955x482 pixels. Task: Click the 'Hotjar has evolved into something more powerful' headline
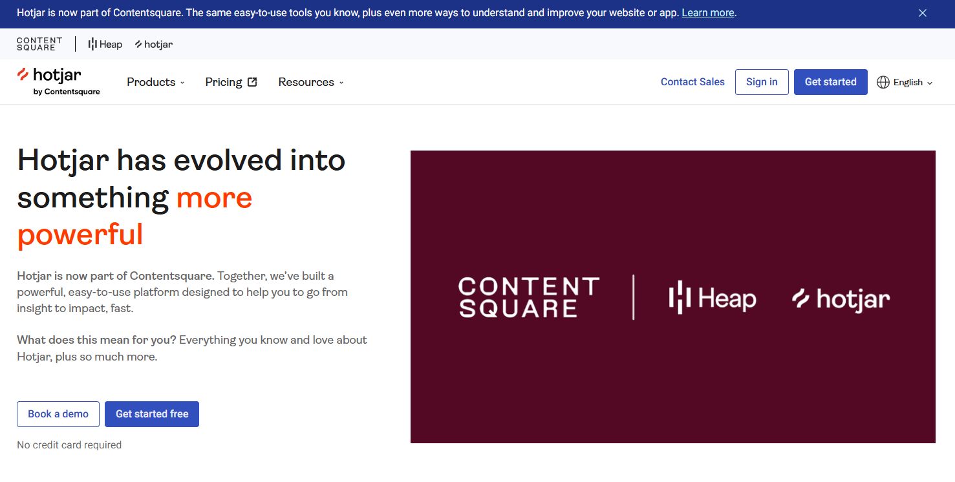pyautogui.click(x=182, y=197)
